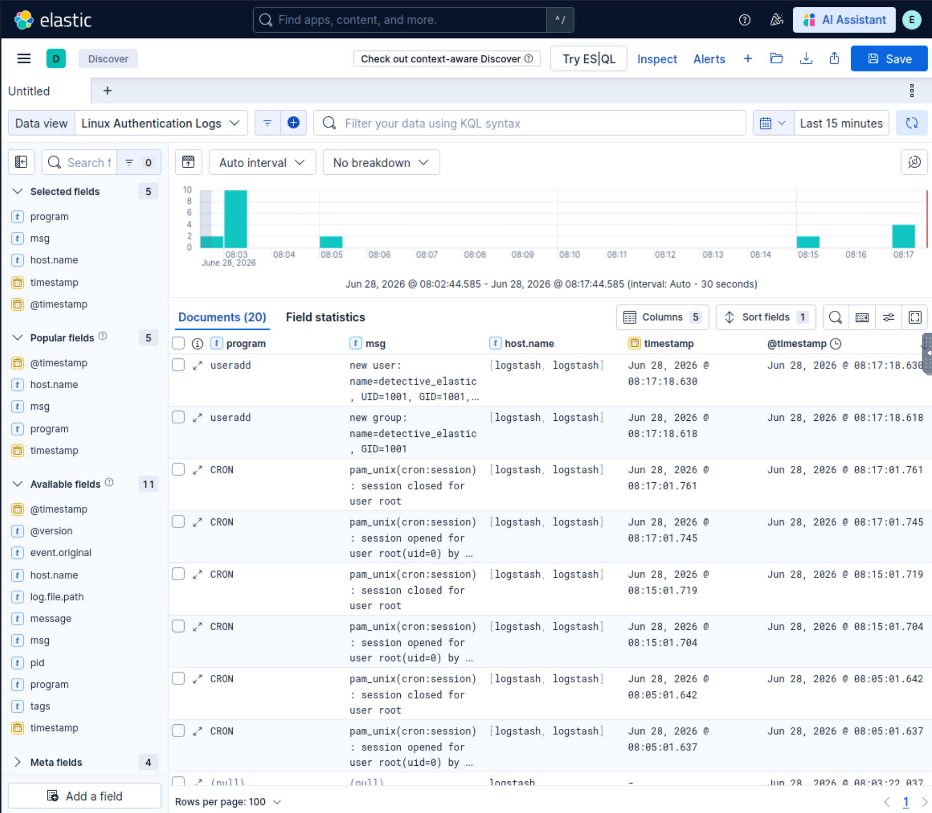Open Linux Authentication Logs data view dropdown

[x=161, y=123]
